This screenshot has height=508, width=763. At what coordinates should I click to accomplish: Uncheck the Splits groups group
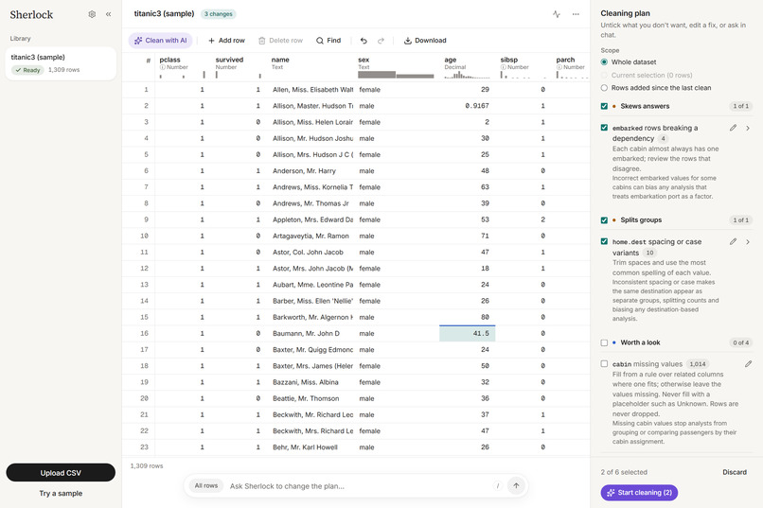604,220
